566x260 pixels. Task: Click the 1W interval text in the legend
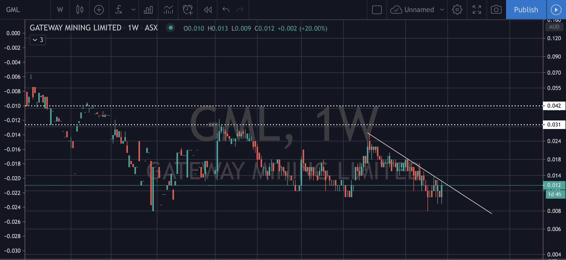click(133, 28)
